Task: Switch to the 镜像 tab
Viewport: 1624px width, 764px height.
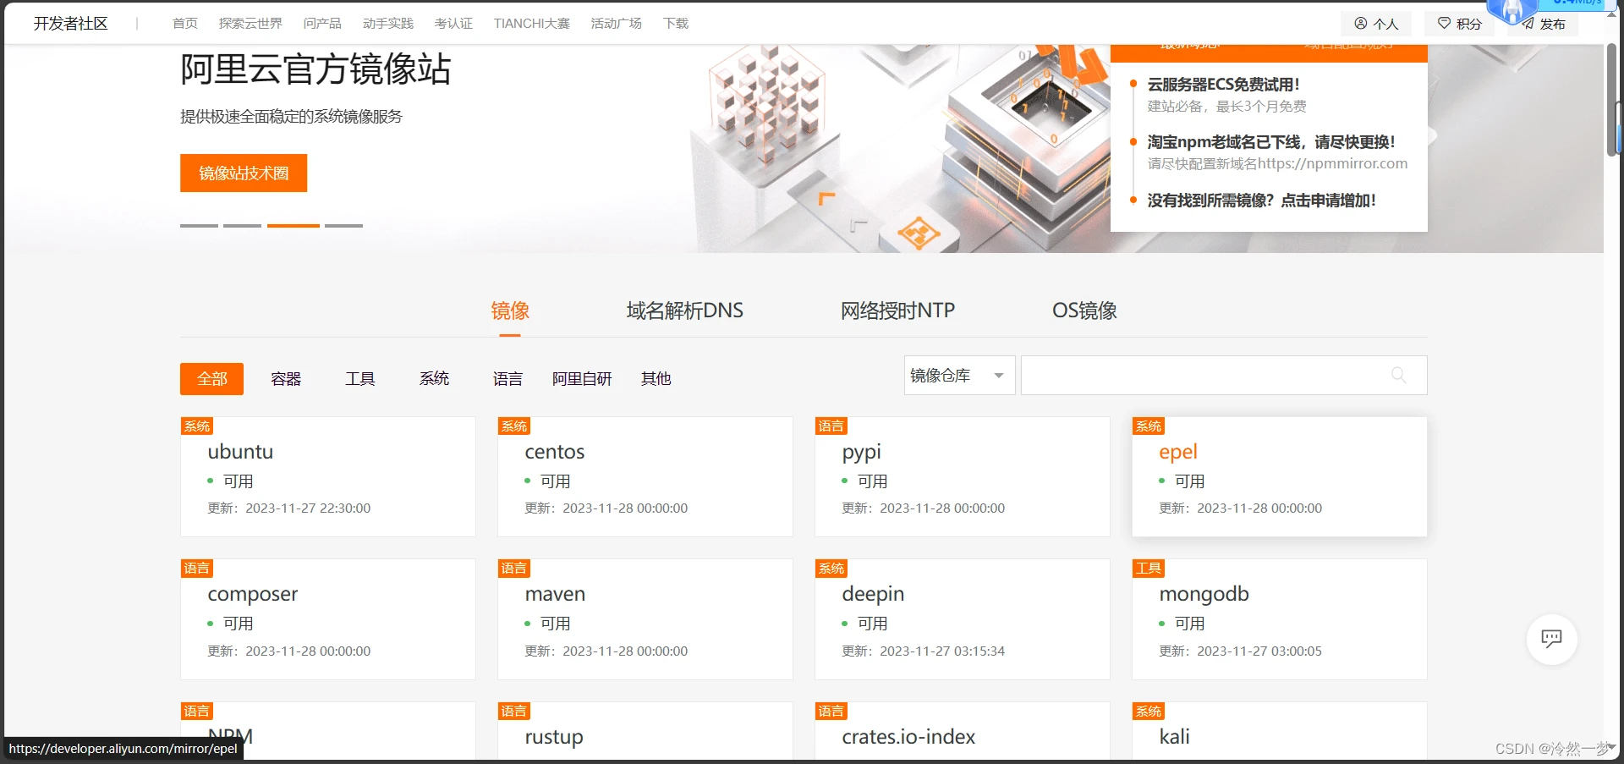Action: pos(510,311)
